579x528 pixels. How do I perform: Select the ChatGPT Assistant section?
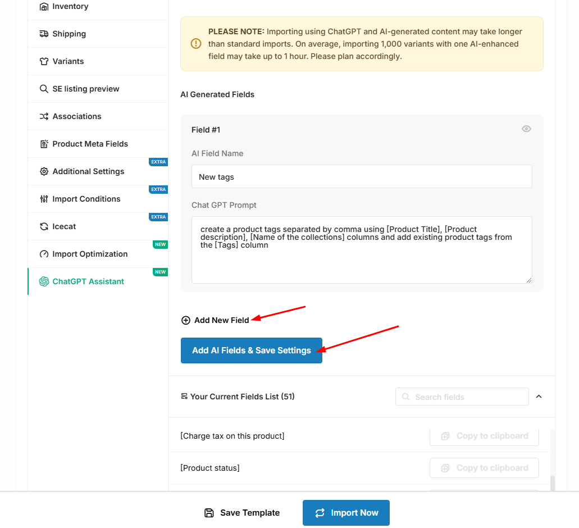98,281
